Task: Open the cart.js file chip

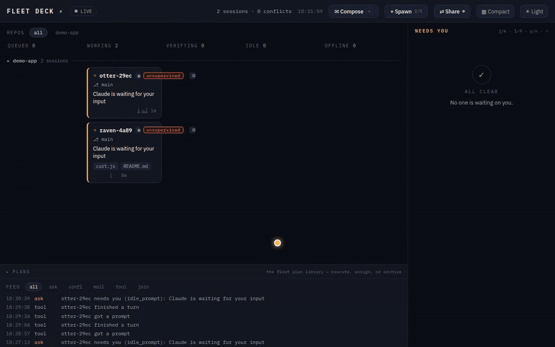Action: tap(105, 166)
